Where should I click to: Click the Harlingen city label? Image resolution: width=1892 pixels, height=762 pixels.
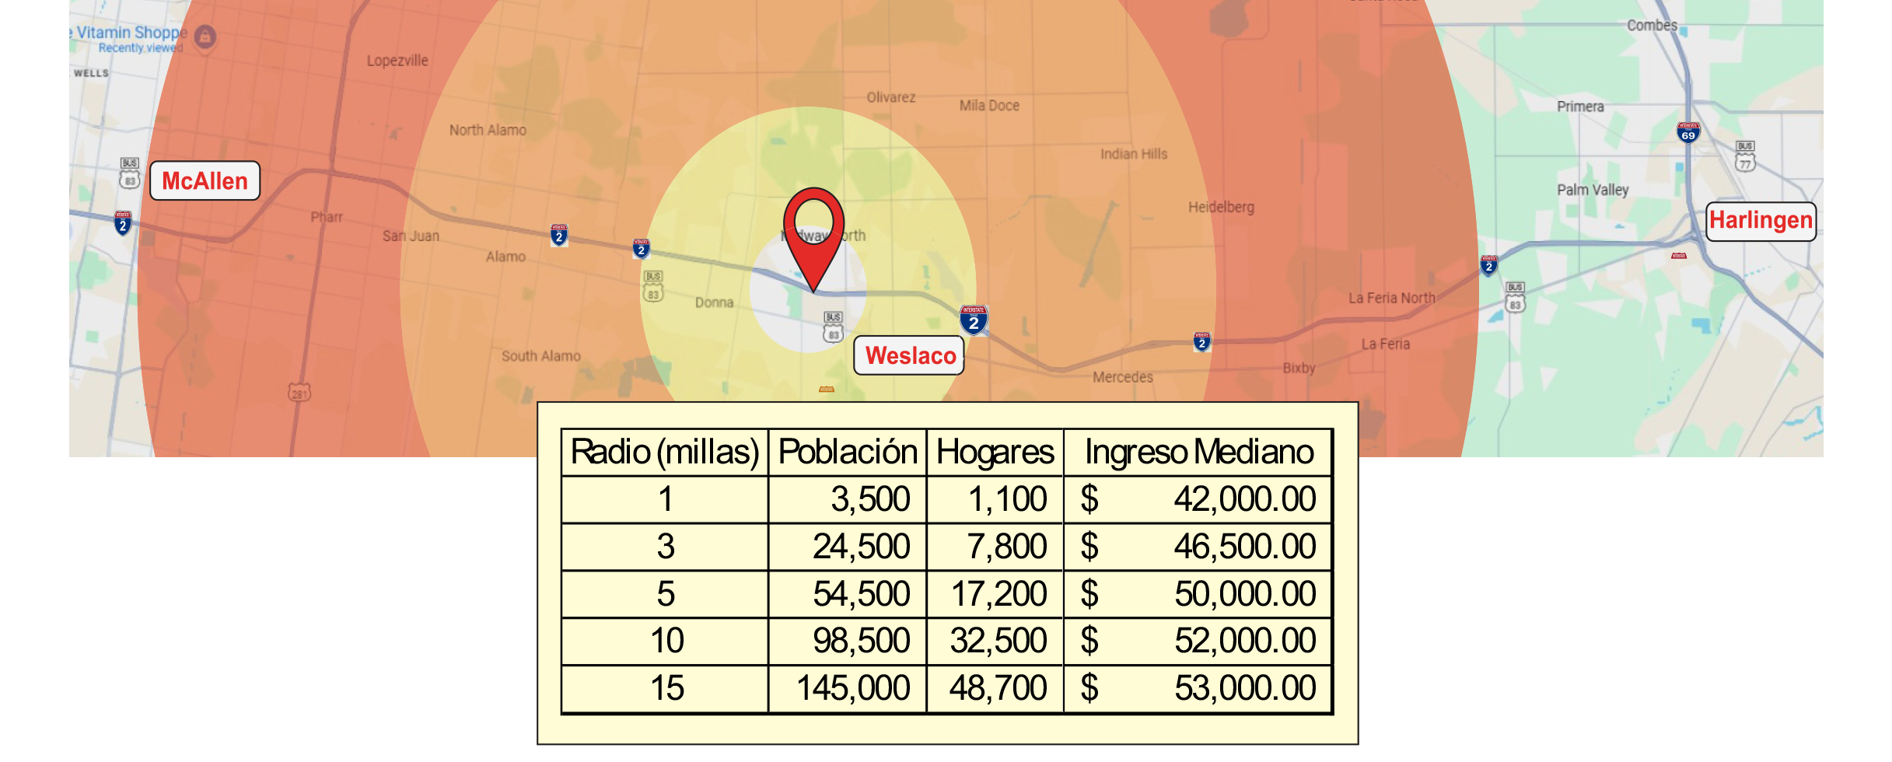click(1761, 221)
